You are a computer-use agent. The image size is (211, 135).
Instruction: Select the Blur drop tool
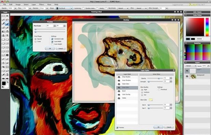tap(3, 63)
